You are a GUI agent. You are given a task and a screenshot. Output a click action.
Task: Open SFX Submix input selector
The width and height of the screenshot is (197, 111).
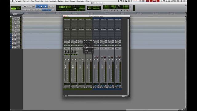74,40
